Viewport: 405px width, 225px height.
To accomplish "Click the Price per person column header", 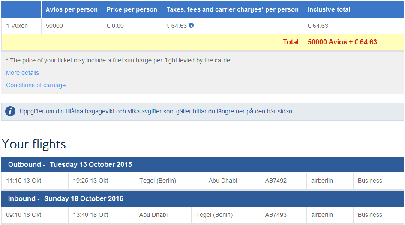I will pos(132,9).
